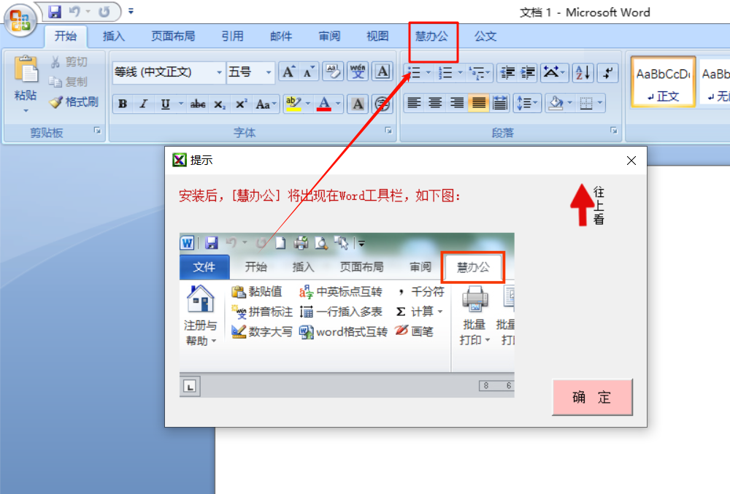This screenshot has height=494, width=730.
Task: Click the Format Painter (格式刷) button
Action: (x=73, y=102)
